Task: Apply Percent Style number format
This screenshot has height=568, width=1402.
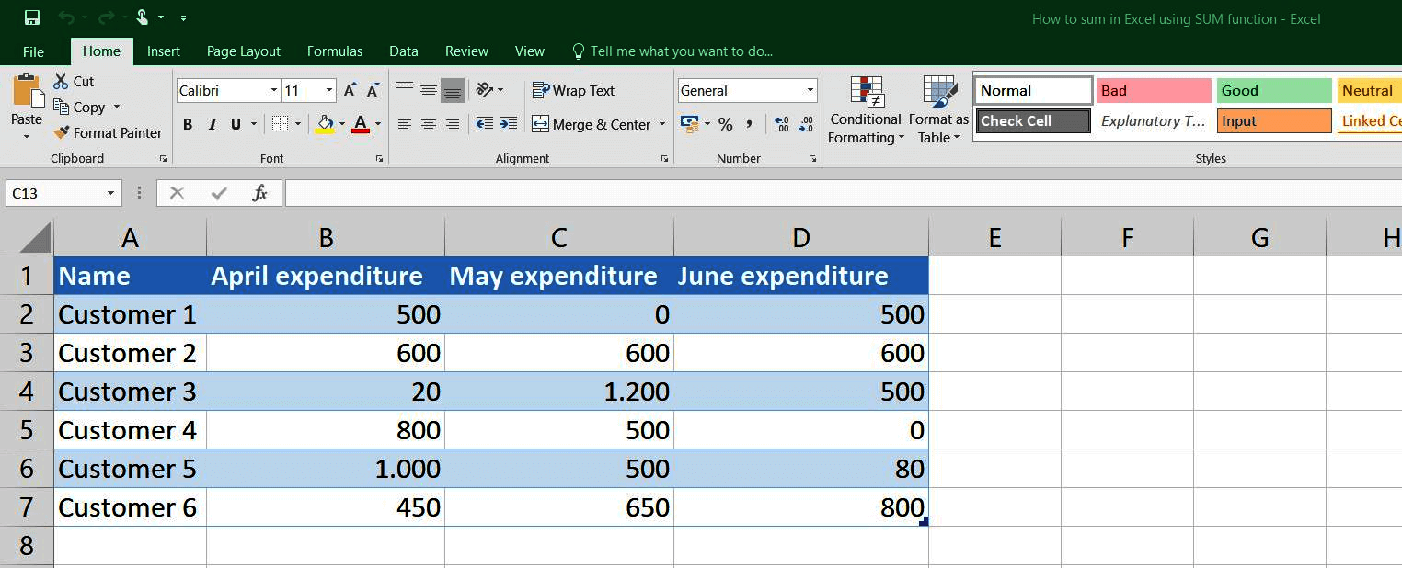Action: coord(726,123)
